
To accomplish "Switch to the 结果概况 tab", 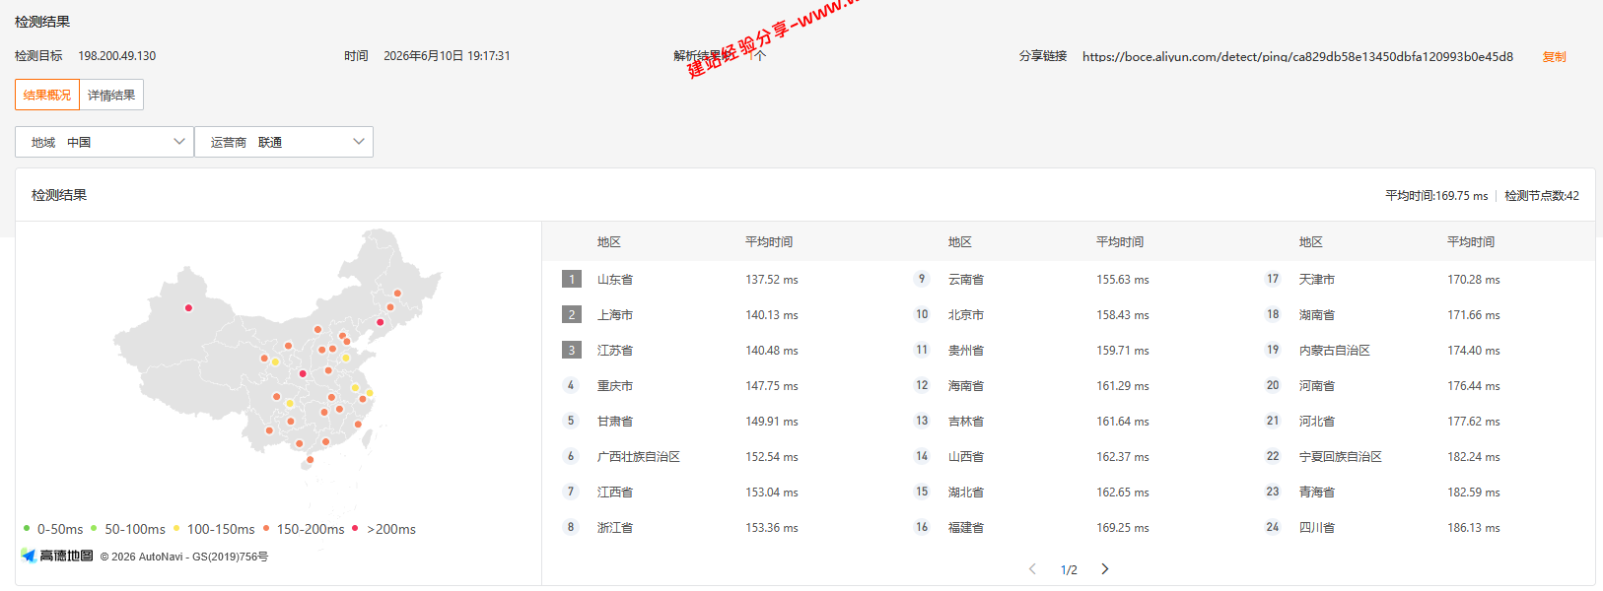I will [x=47, y=95].
